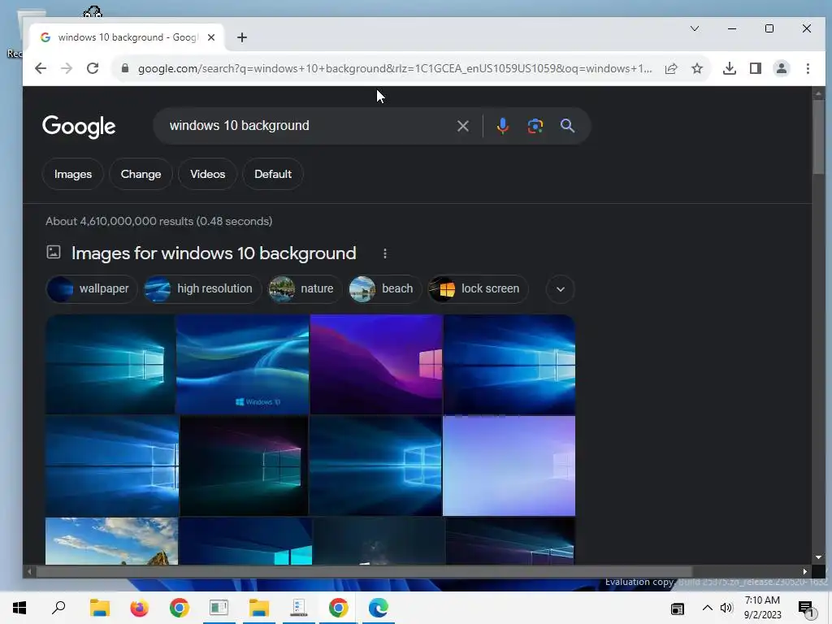Open the sky and rocks landscape thumbnail
This screenshot has width=832, height=624.
click(x=111, y=541)
